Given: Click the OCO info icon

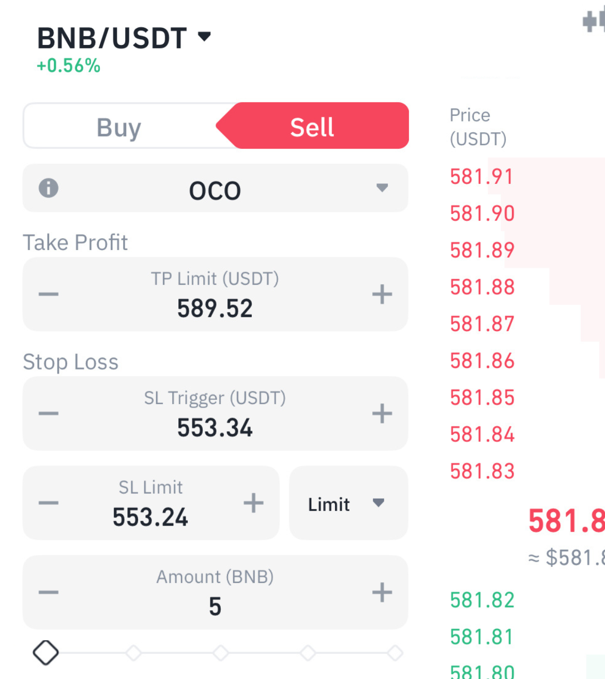Looking at the screenshot, I should [49, 188].
